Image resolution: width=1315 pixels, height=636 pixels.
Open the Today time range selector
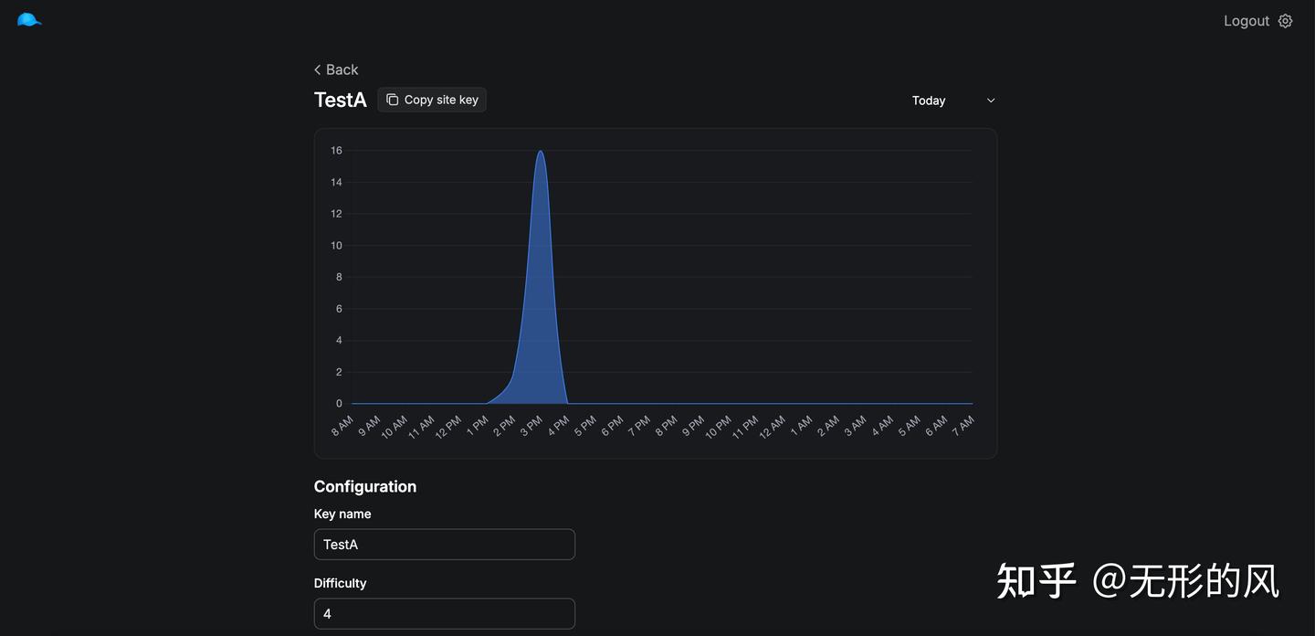click(x=953, y=101)
